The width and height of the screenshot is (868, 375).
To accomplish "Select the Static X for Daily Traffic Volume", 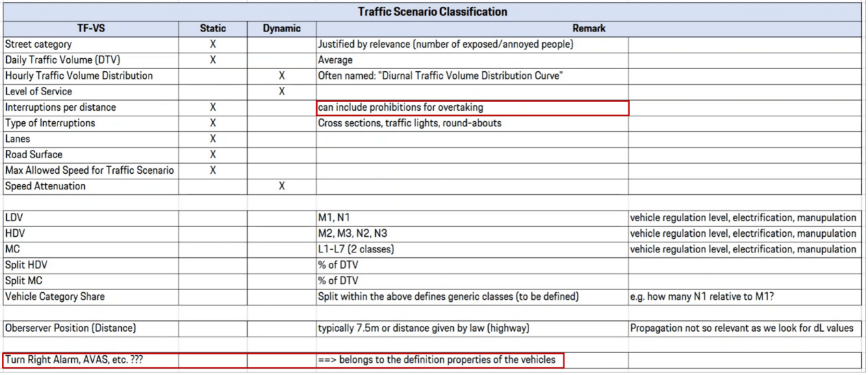I will (213, 60).
